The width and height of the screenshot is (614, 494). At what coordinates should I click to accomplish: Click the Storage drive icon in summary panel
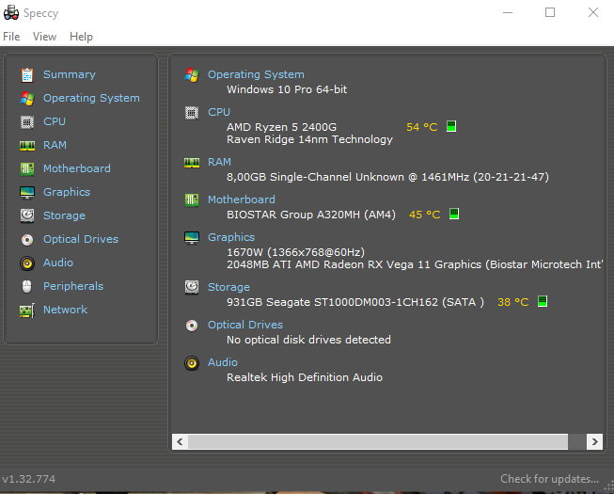coord(192,287)
